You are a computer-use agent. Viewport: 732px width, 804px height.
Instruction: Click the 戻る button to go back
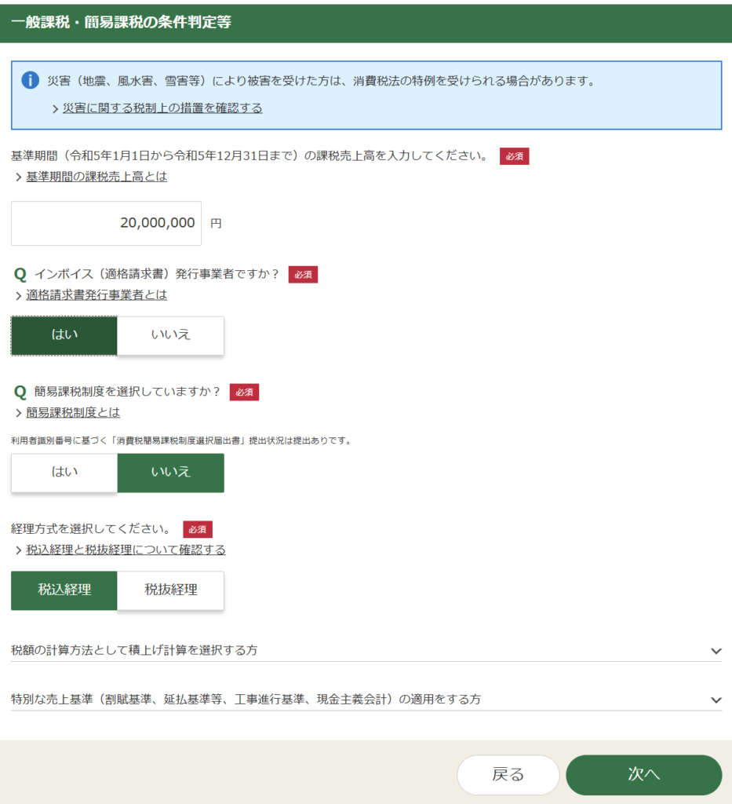[x=508, y=775]
